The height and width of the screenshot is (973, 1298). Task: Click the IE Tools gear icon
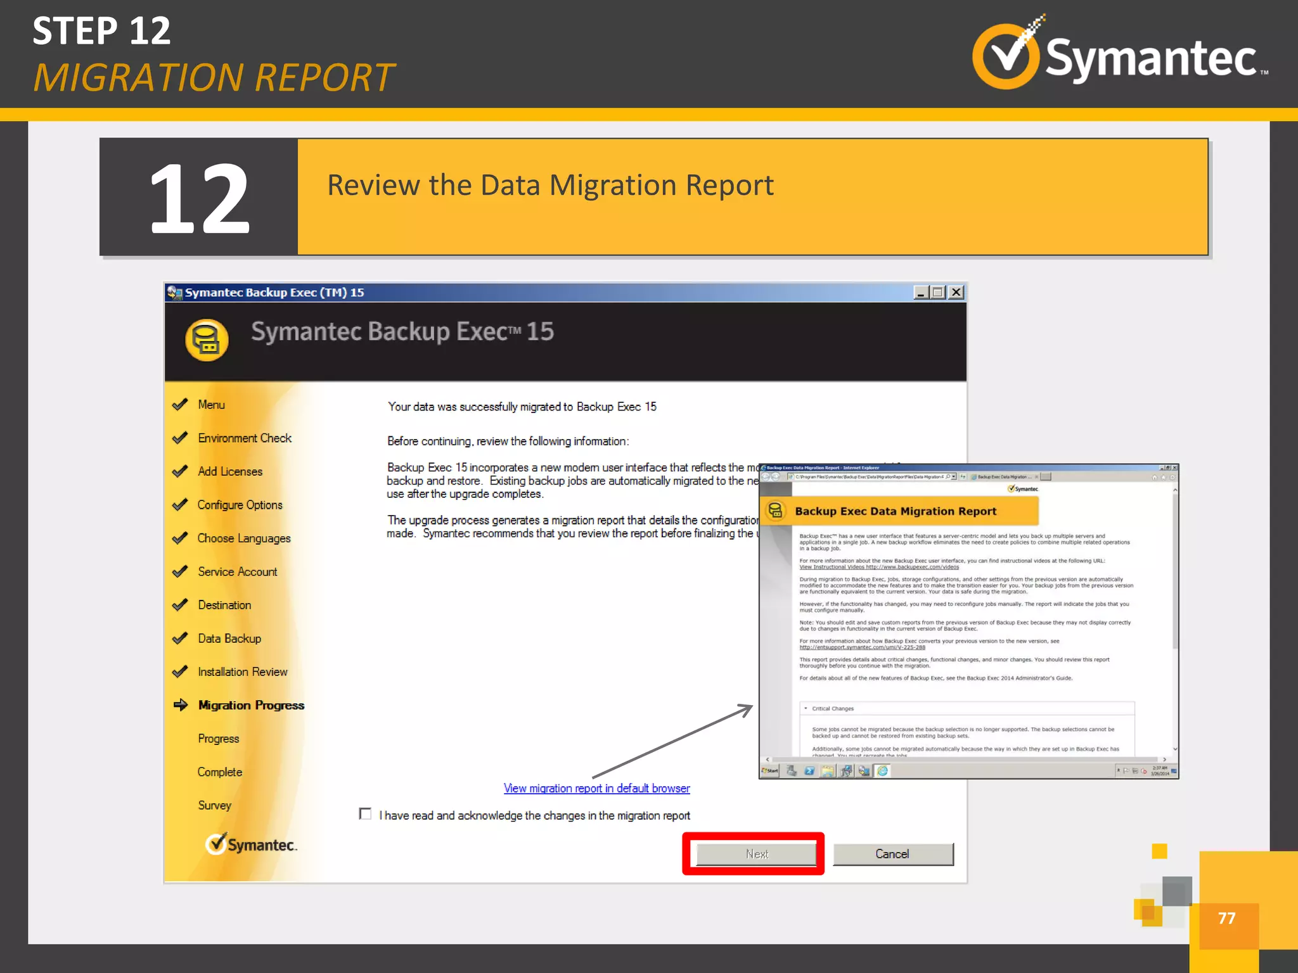(x=1173, y=478)
